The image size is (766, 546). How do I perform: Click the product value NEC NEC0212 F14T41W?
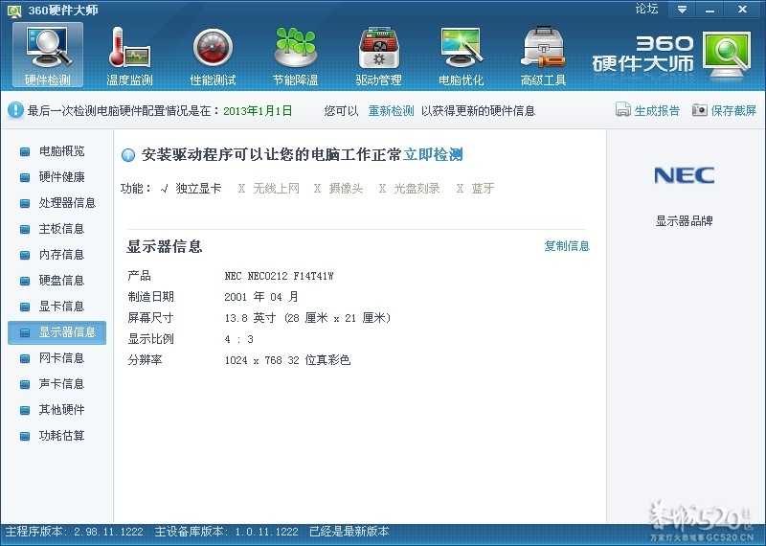point(279,276)
